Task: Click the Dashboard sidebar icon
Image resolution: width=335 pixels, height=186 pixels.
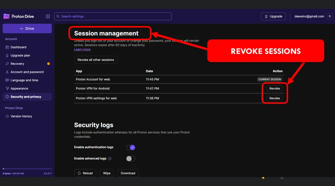Action: (7, 47)
